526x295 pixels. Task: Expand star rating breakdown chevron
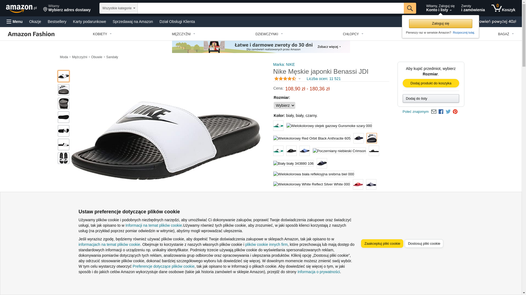[299, 79]
